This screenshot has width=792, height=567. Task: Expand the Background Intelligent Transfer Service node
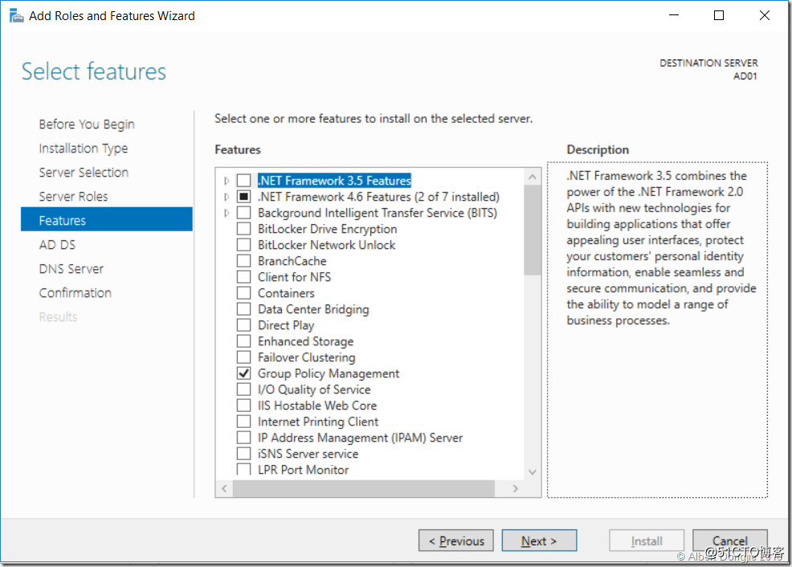pyautogui.click(x=227, y=213)
